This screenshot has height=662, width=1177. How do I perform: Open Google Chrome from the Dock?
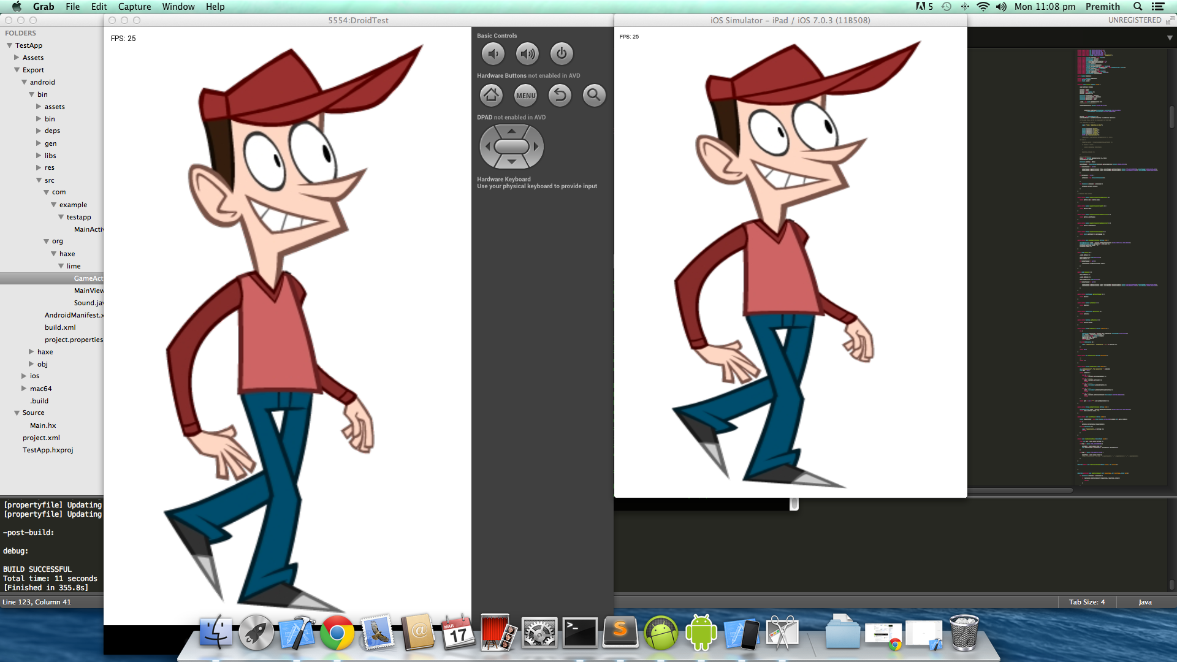point(337,633)
